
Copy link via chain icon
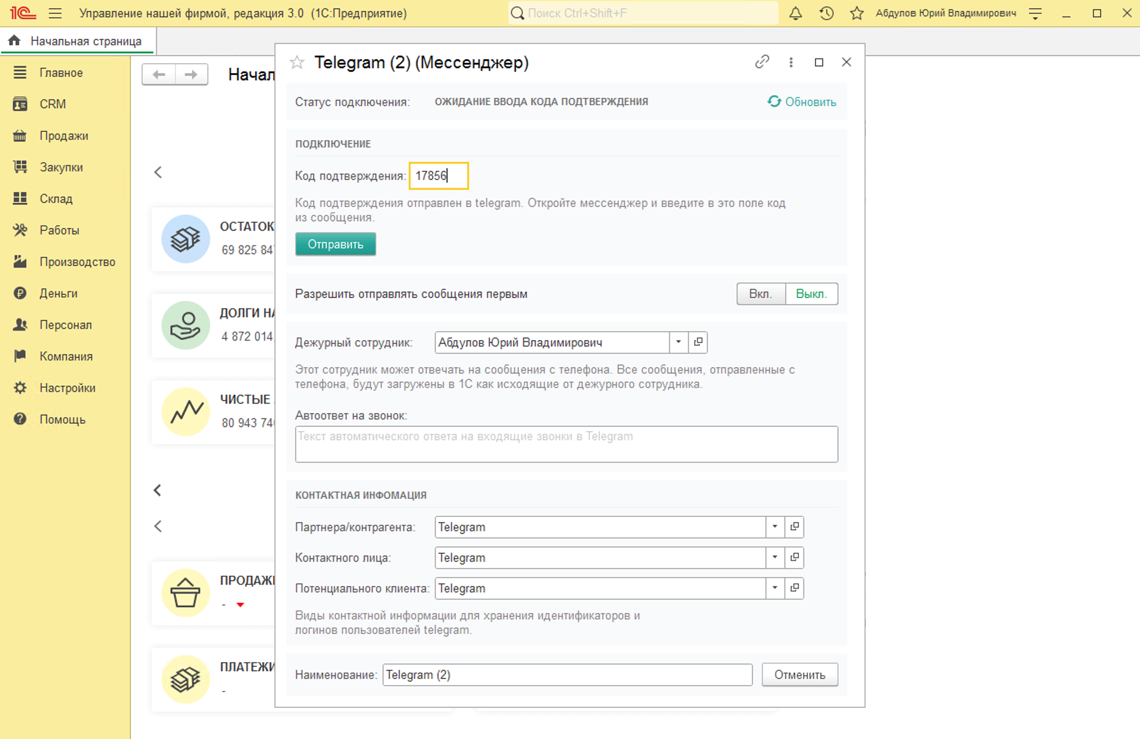point(762,62)
